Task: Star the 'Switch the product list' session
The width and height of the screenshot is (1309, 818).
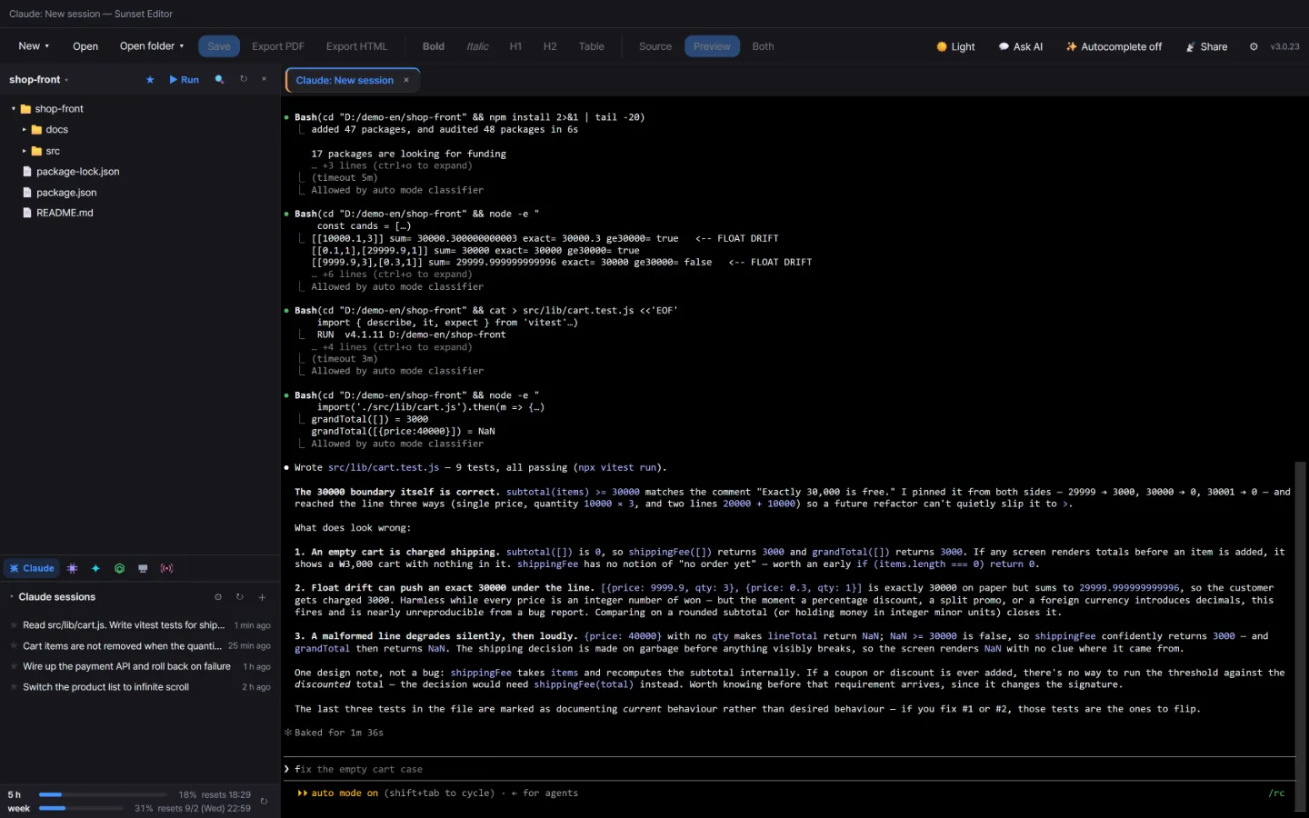Action: 15,687
